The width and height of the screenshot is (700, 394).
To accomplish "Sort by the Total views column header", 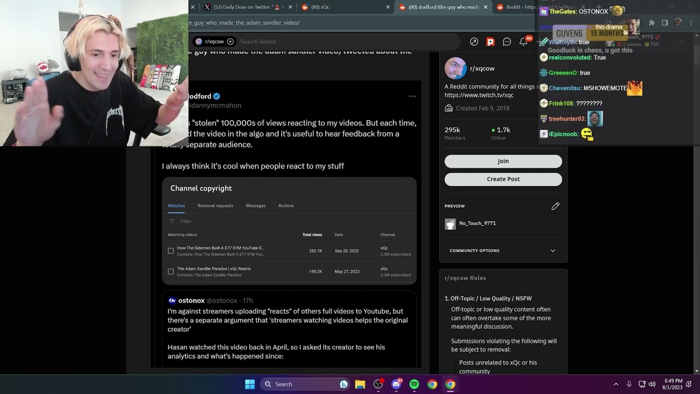I will (x=312, y=235).
